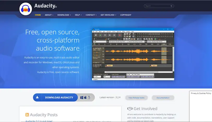Click the play-at-speed slider in the screenshot
This screenshot has width=212, height=122.
click(161, 39)
